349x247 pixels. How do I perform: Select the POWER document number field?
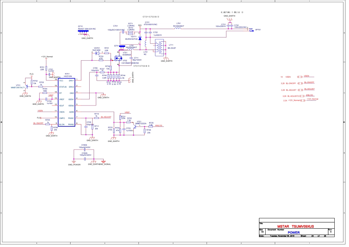click(x=293, y=232)
